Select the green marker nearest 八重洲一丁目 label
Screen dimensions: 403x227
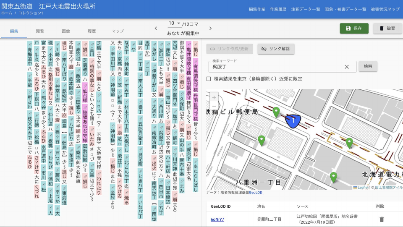[262, 141]
